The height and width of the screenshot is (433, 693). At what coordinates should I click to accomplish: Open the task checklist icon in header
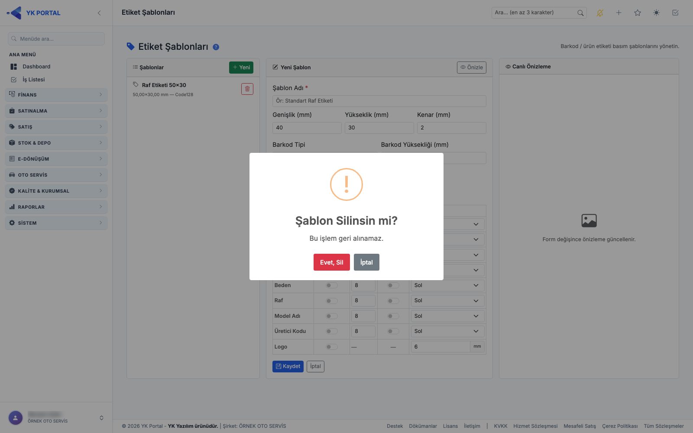675,13
